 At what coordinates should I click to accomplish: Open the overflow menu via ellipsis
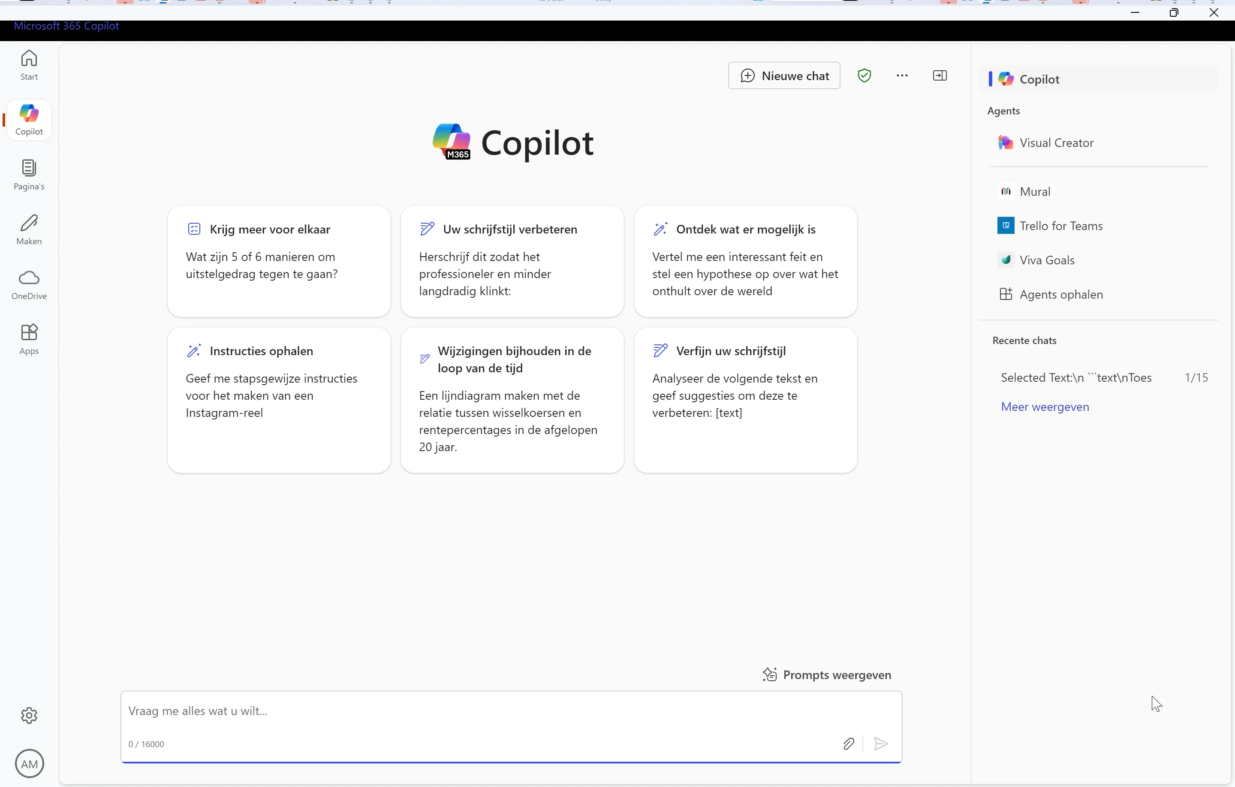pyautogui.click(x=902, y=75)
